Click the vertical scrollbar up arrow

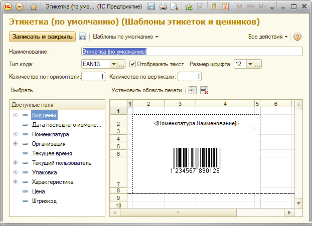tap(298, 104)
